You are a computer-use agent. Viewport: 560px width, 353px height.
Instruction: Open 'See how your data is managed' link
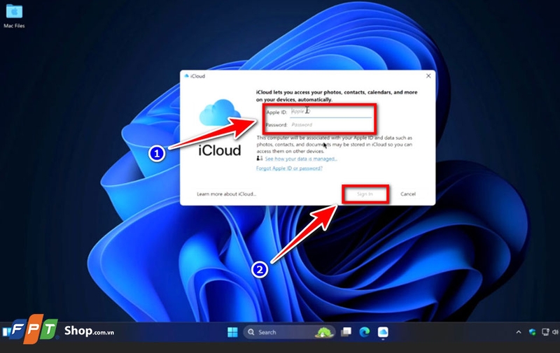(x=301, y=159)
